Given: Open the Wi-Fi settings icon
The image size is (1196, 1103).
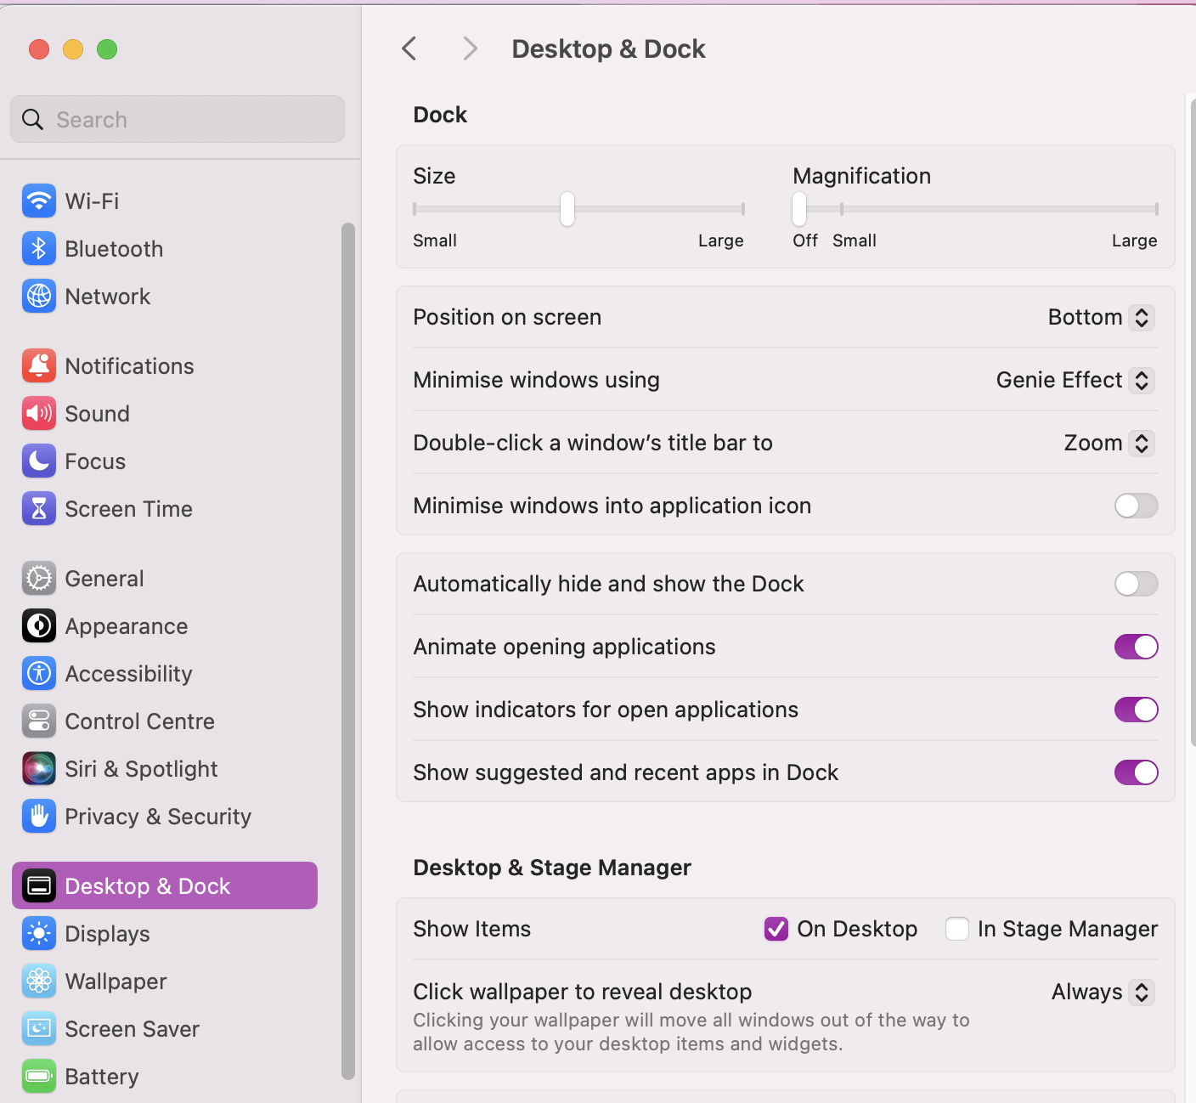Looking at the screenshot, I should [38, 201].
